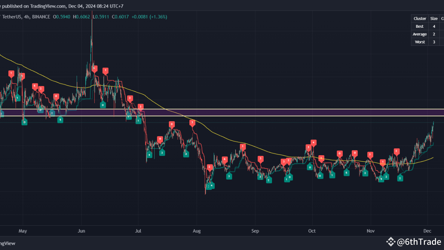
Task: Click the Aug label on the time axis
Action: pos(197,231)
